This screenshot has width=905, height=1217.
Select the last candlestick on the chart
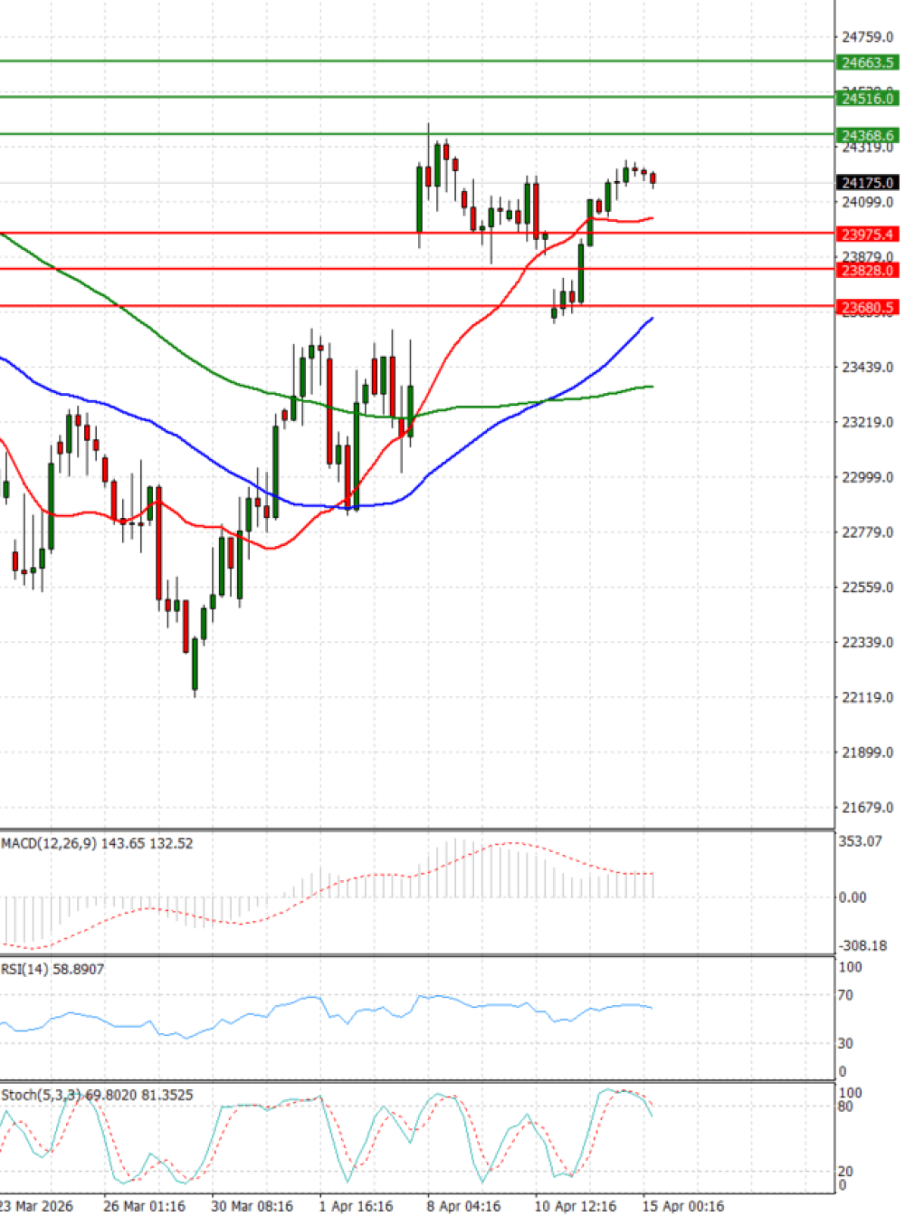653,178
